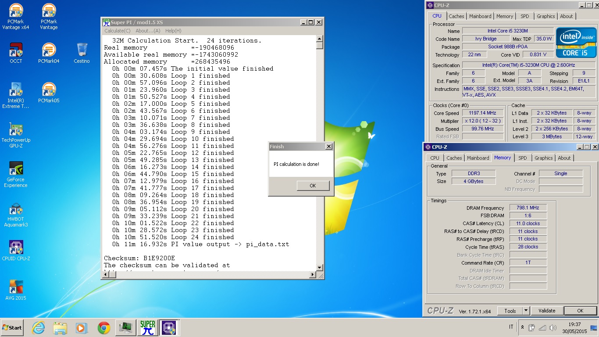Switch to Mainboard tab in top CPU-Z
The height and width of the screenshot is (337, 599).
click(480, 16)
